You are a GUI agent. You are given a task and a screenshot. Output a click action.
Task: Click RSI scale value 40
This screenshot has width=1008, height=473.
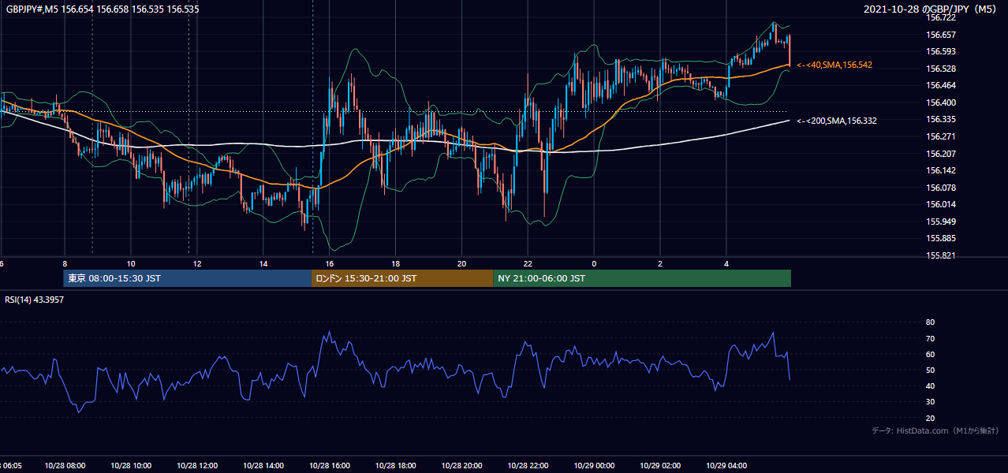931,386
